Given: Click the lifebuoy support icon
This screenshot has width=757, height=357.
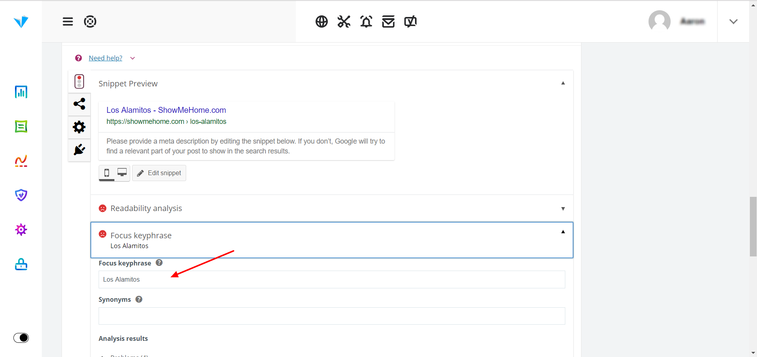Looking at the screenshot, I should click(90, 21).
